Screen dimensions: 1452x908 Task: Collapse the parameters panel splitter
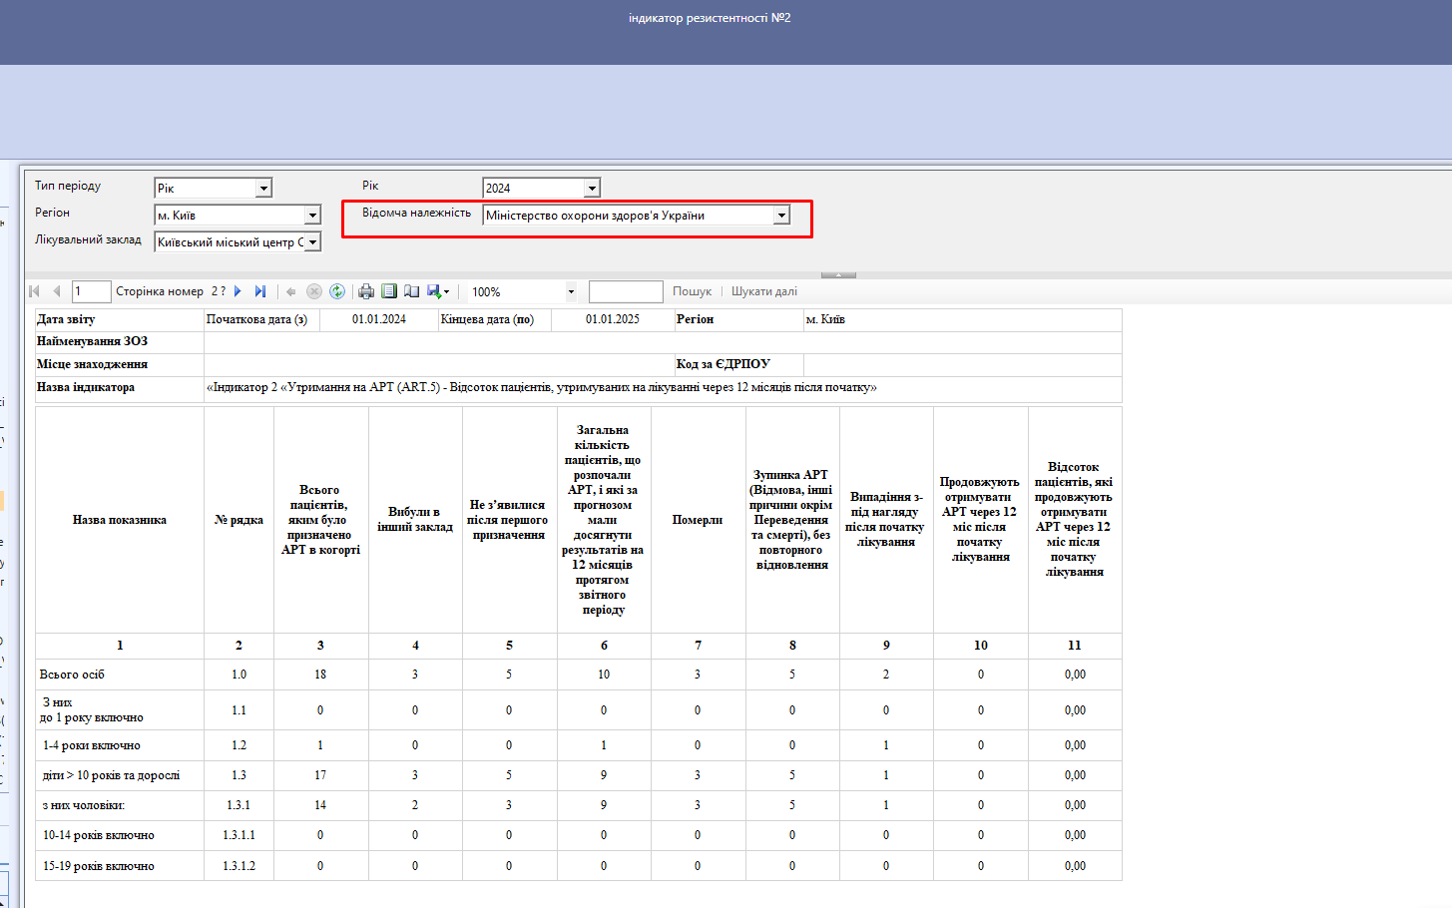[838, 274]
